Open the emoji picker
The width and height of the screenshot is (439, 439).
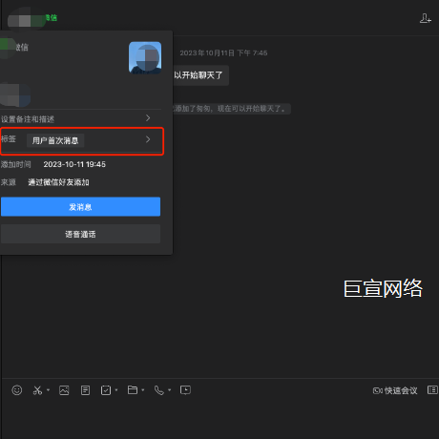click(x=17, y=390)
